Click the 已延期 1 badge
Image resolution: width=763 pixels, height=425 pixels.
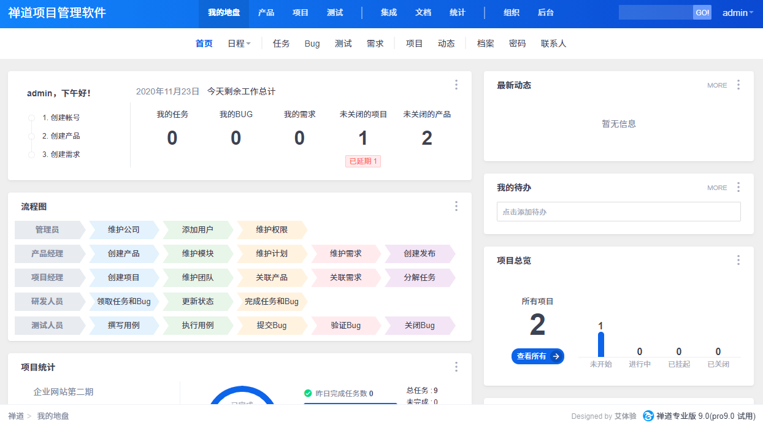(x=363, y=161)
